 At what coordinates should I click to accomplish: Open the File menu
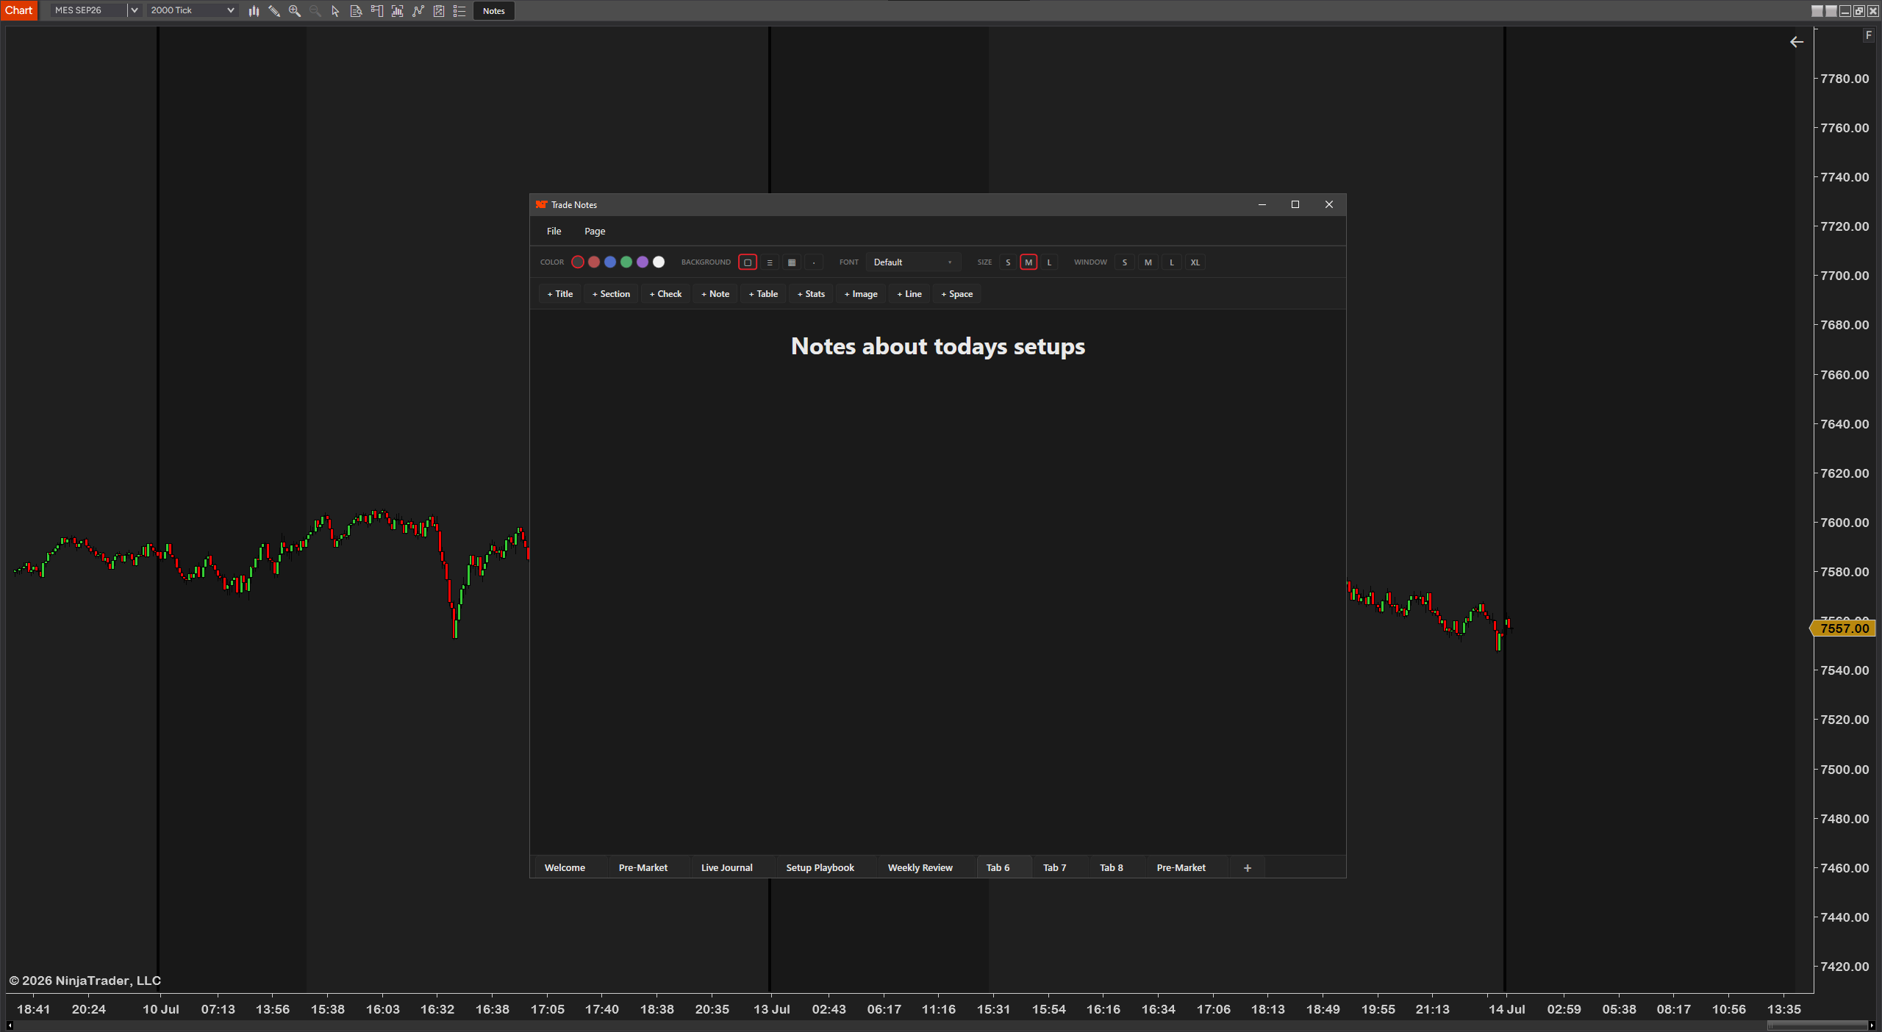[x=554, y=231]
